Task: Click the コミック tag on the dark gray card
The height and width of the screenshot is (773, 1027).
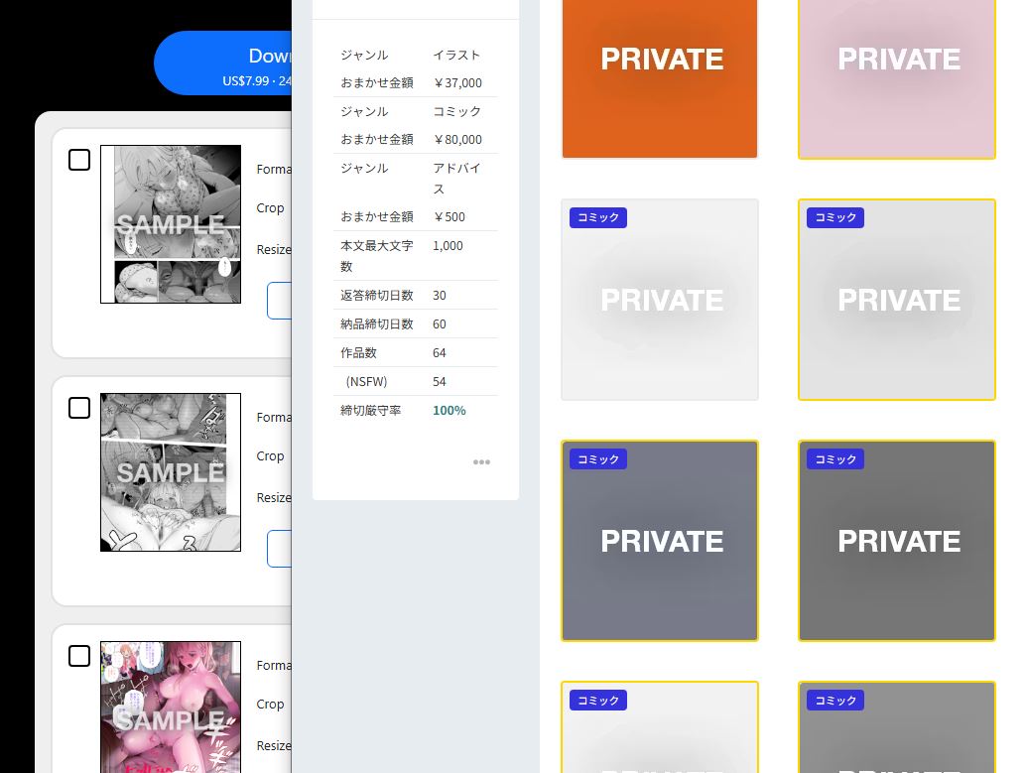Action: [x=835, y=459]
